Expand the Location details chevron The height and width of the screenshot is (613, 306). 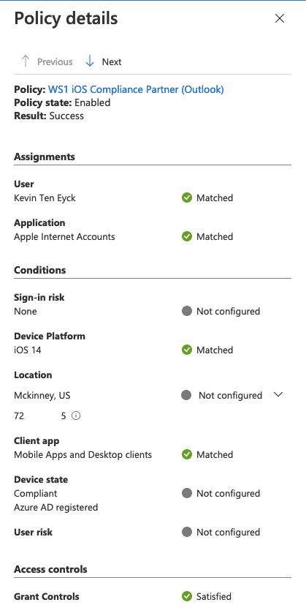tap(278, 394)
